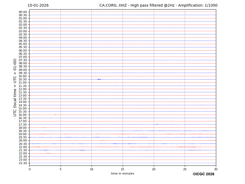
Task: Select the red event on the 16:00 trace
Action: tap(56, 115)
